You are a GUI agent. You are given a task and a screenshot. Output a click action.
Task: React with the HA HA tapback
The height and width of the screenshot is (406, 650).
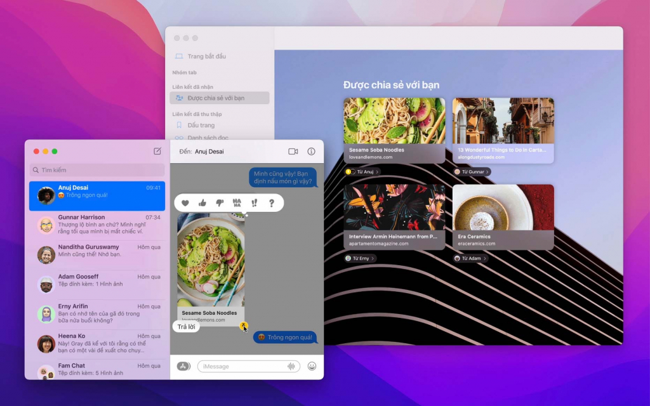[x=237, y=203]
